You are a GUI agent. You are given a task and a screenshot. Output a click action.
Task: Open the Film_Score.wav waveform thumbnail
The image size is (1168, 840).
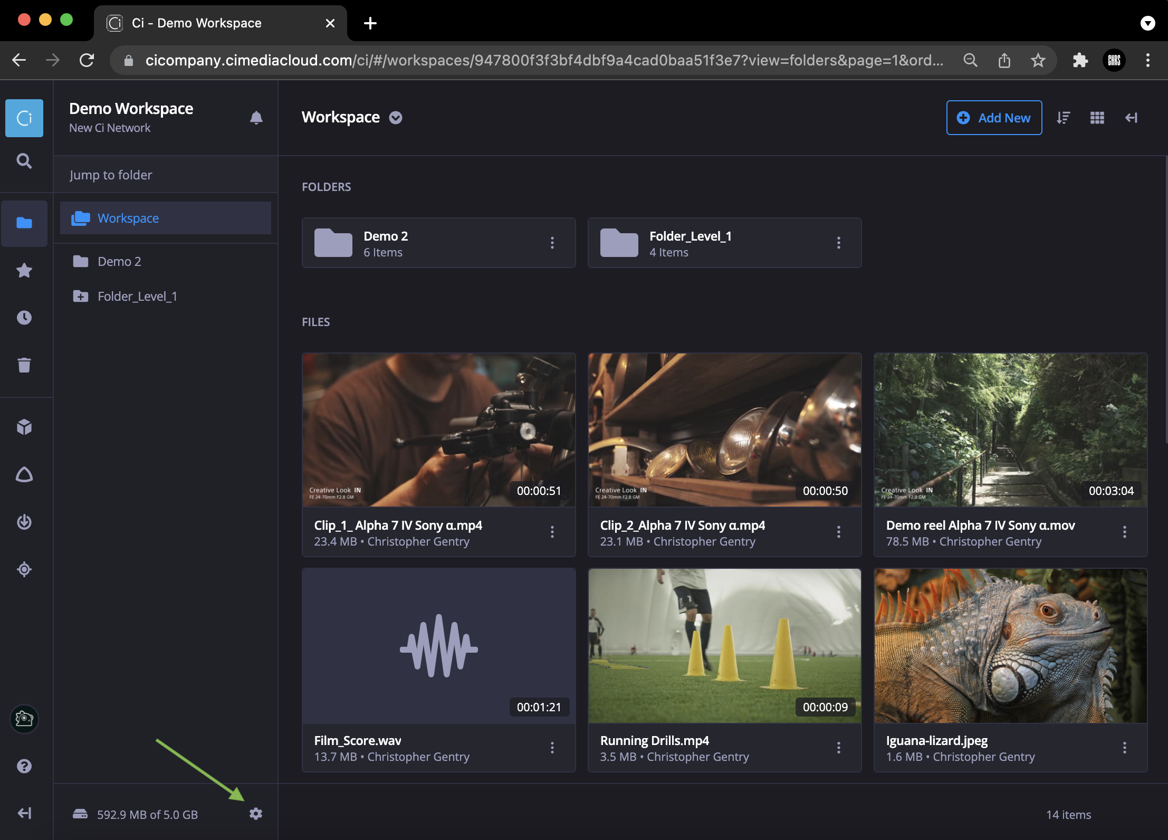(438, 645)
